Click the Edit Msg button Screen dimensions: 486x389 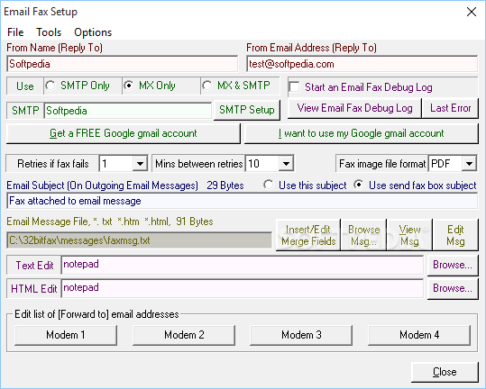point(455,235)
